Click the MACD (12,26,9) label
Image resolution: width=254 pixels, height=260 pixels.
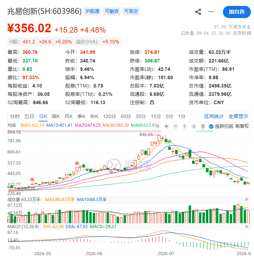click(23, 227)
